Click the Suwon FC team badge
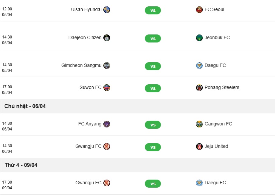 (x=107, y=88)
